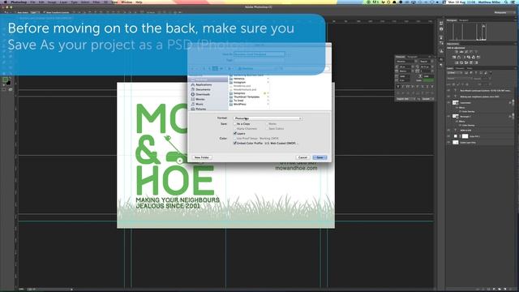Hide the Rectangle 1 layer

click(448, 116)
